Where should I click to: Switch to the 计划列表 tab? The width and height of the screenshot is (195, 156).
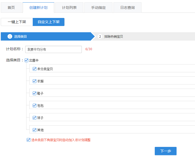pos(69,8)
